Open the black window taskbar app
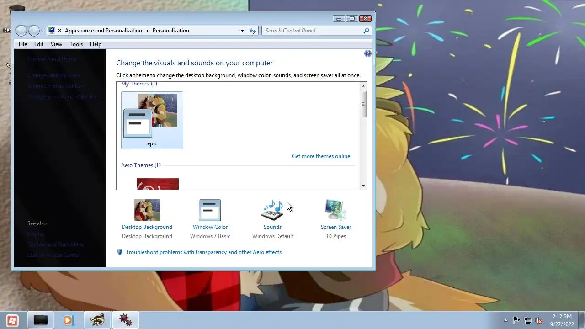Image resolution: width=585 pixels, height=329 pixels. [x=41, y=320]
